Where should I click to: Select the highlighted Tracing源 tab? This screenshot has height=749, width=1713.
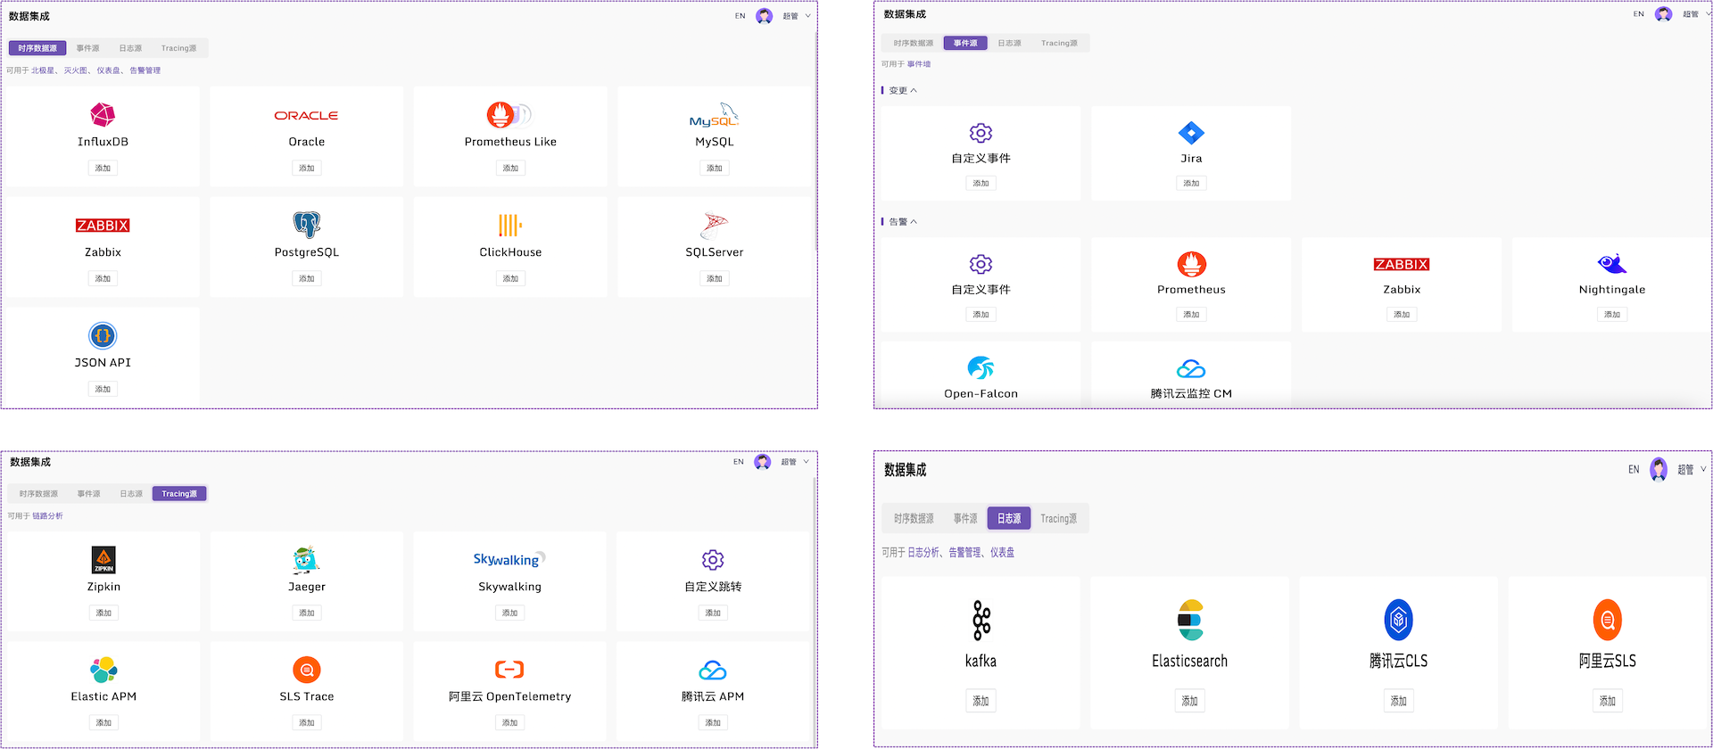(x=179, y=494)
